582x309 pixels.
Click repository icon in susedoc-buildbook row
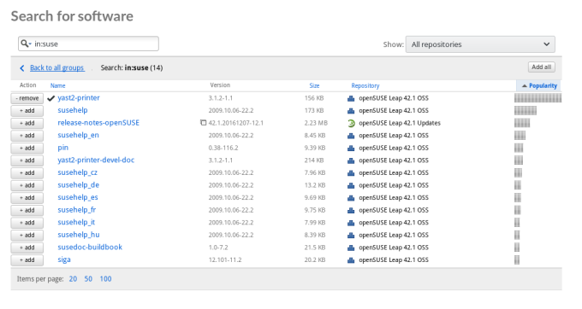point(351,248)
